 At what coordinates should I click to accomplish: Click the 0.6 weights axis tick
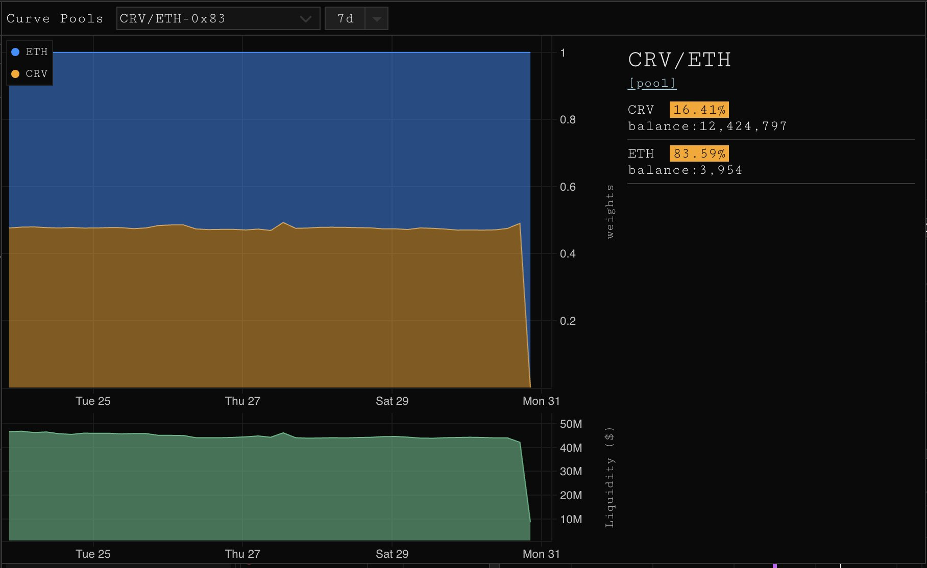pyautogui.click(x=568, y=187)
